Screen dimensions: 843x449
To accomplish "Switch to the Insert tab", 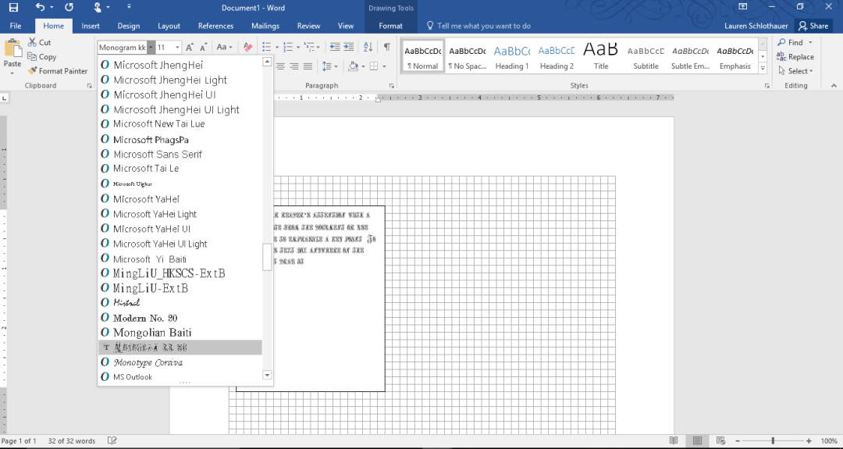I will point(91,26).
